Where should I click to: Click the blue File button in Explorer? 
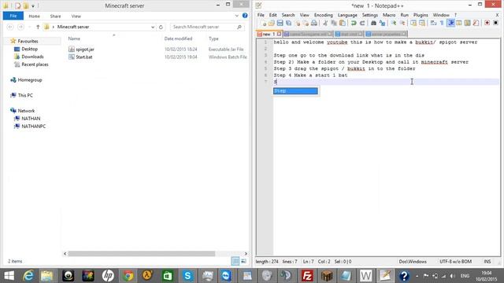point(13,16)
